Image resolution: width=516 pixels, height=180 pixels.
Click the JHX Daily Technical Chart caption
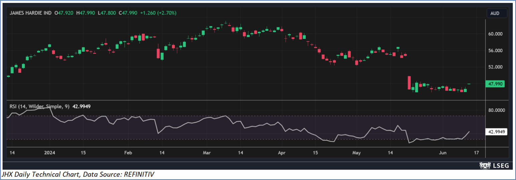tap(78, 174)
